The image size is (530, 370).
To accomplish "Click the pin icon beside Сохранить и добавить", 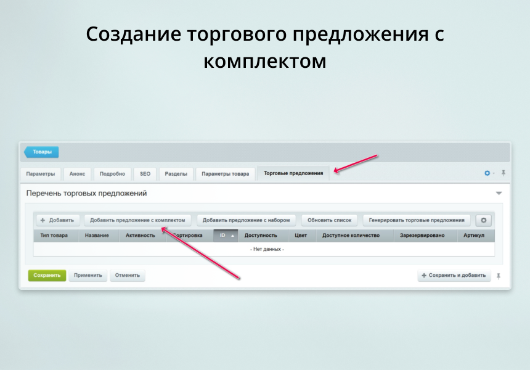I will (499, 276).
